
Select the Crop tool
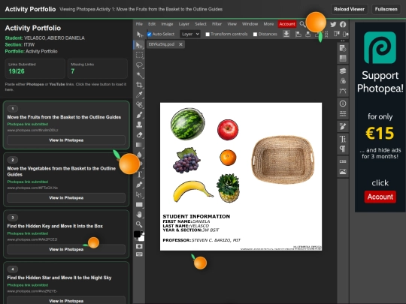tap(139, 85)
